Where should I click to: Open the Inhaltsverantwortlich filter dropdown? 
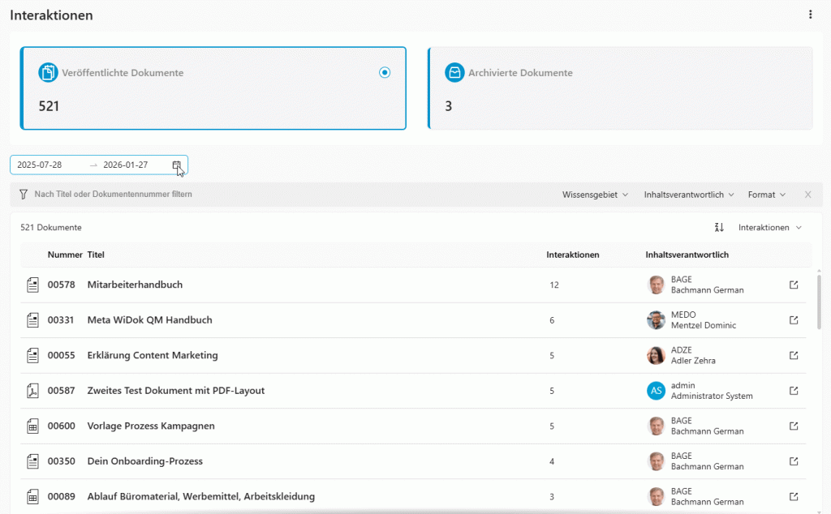(689, 195)
